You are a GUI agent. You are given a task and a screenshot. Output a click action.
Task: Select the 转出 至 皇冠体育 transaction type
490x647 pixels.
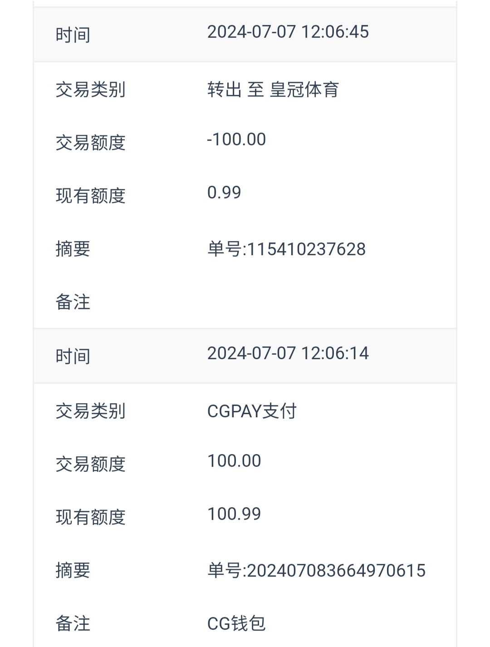point(273,89)
